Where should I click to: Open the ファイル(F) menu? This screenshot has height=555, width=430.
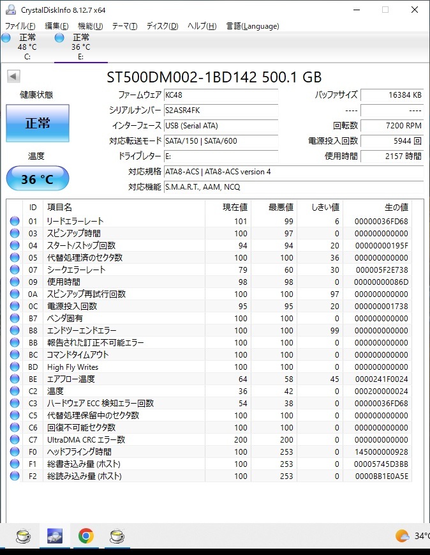(20, 26)
